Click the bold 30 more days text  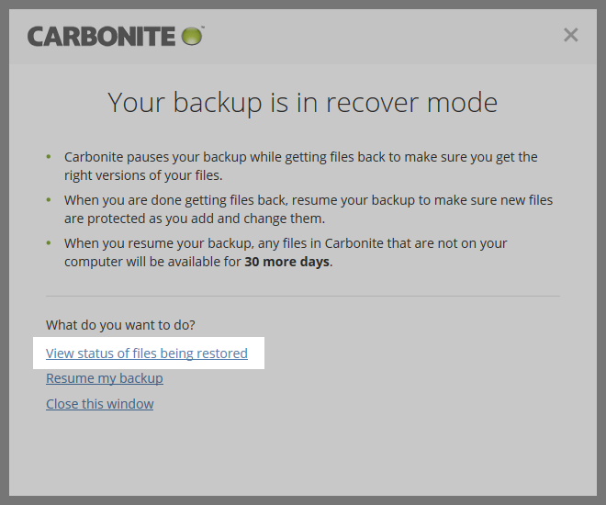(x=286, y=262)
